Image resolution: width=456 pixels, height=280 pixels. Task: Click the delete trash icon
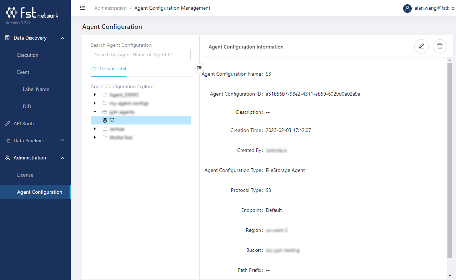point(440,46)
